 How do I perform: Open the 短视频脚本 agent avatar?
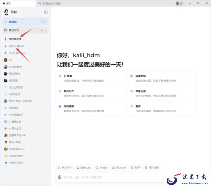pyautogui.click(x=6, y=73)
